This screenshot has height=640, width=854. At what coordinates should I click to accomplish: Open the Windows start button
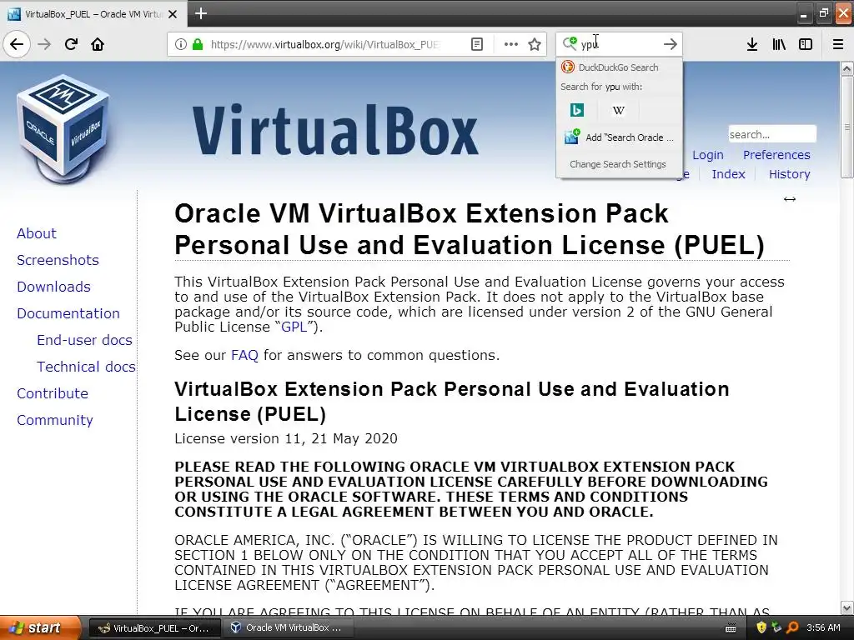[x=39, y=628]
